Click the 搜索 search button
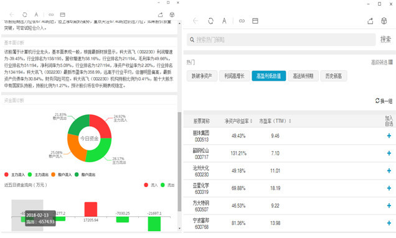Image resolution: width=396 pixels, height=238 pixels. pos(385,39)
